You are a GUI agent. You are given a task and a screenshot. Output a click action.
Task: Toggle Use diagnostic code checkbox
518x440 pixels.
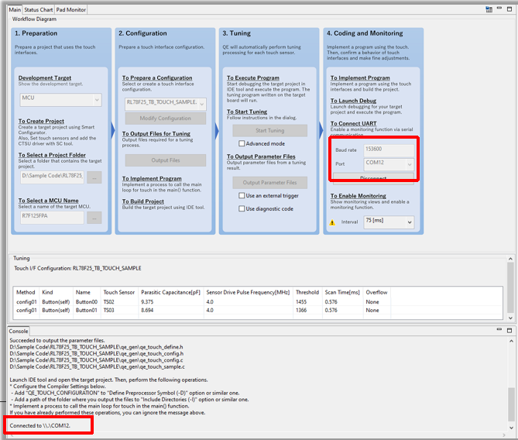point(242,208)
